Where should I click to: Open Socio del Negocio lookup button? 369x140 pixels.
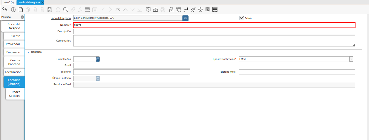click(x=185, y=18)
